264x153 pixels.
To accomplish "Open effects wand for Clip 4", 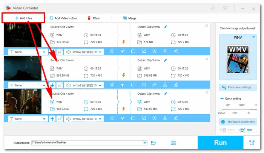I will tap(154, 118).
